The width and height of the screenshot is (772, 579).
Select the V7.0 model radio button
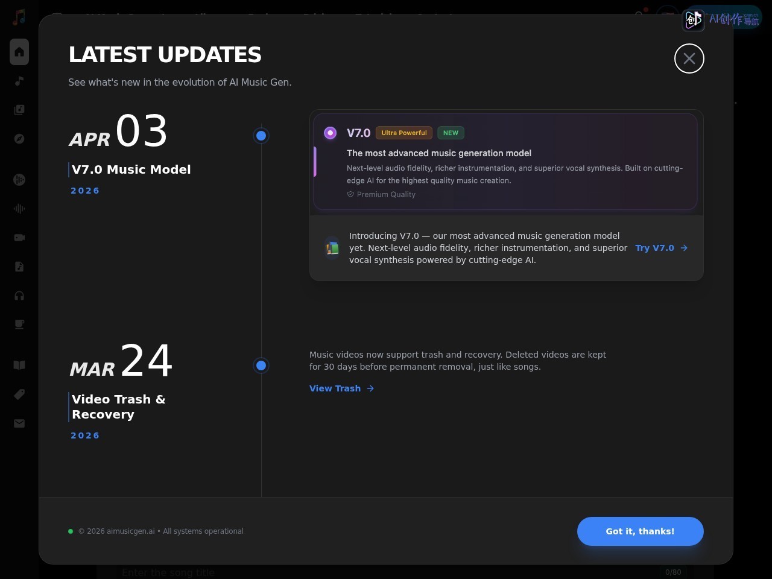(330, 133)
